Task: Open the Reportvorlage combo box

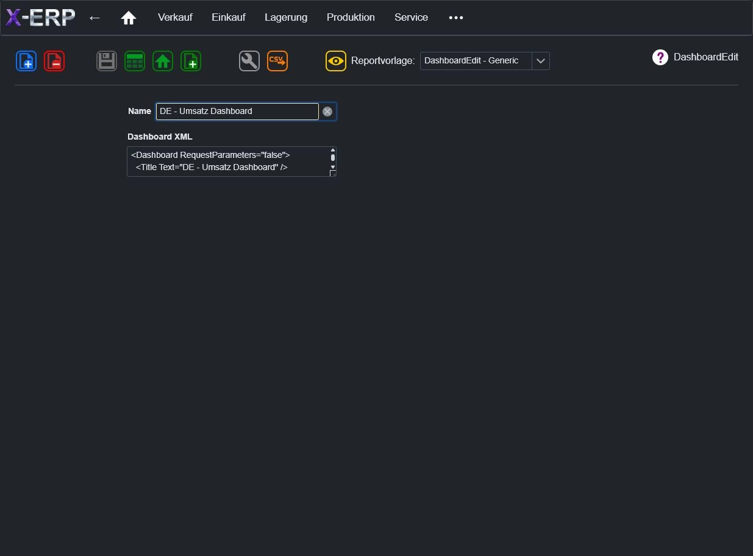Action: [485, 61]
